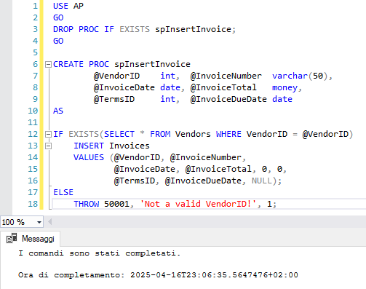This screenshot has height=289, width=366.
Task: Click the NULL keyword in VALUES
Action: (x=261, y=181)
